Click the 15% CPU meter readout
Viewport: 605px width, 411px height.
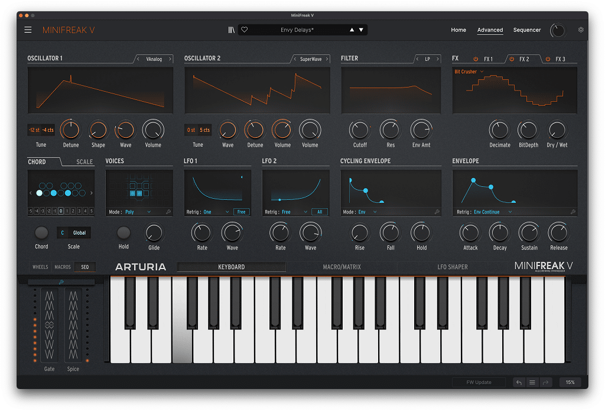[x=570, y=383]
